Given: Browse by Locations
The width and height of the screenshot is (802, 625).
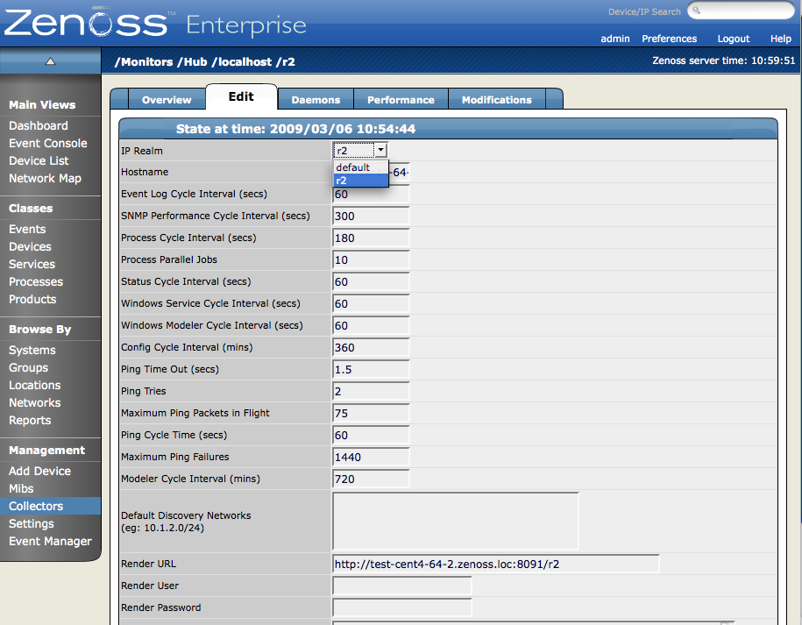Looking at the screenshot, I should coord(35,385).
